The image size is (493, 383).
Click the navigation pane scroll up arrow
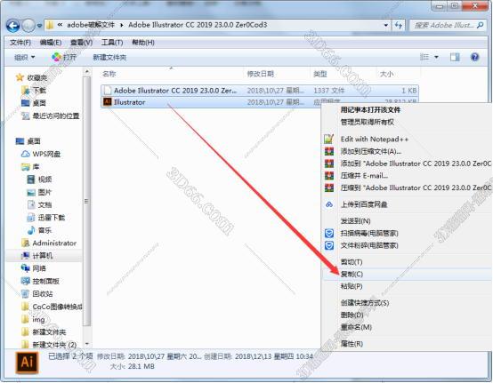pyautogui.click(x=87, y=72)
